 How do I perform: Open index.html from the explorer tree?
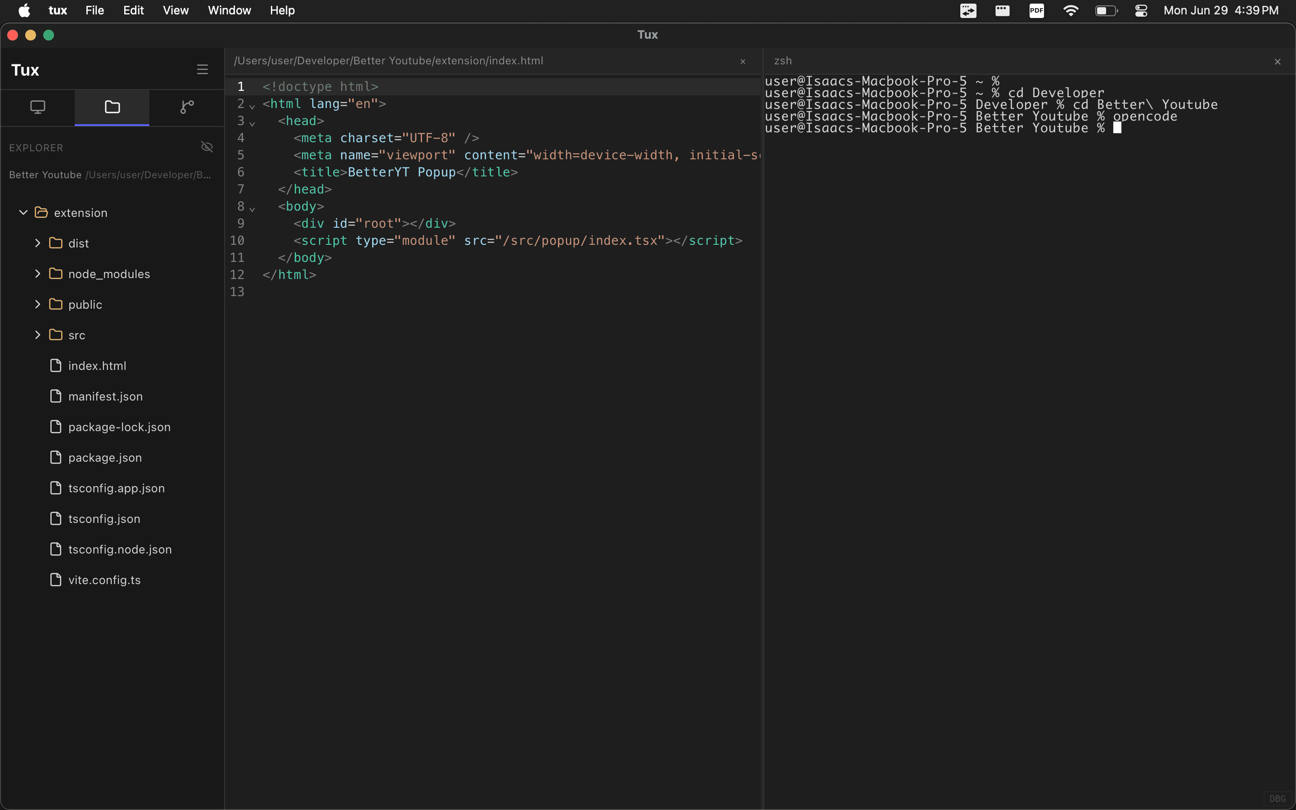[x=98, y=366]
